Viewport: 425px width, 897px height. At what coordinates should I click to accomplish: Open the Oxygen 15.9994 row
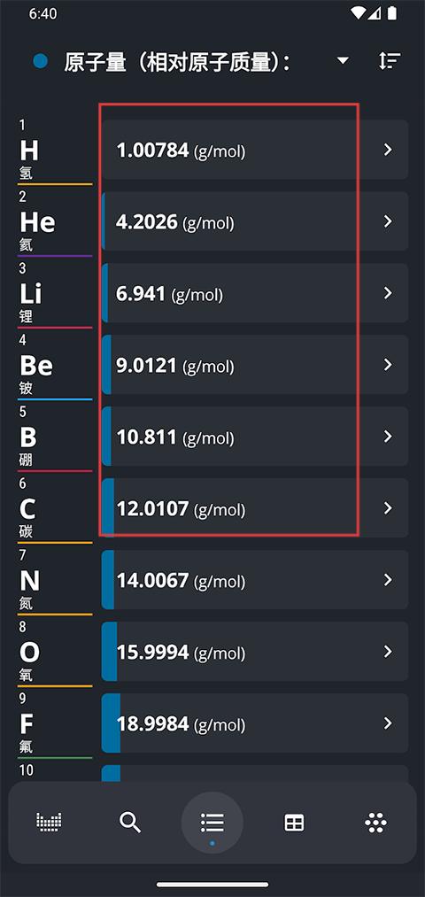coord(255,652)
